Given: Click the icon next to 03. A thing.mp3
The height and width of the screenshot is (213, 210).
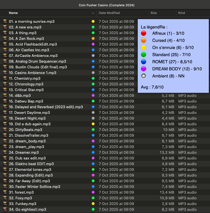Looking at the screenshot, I should click(5, 33).
